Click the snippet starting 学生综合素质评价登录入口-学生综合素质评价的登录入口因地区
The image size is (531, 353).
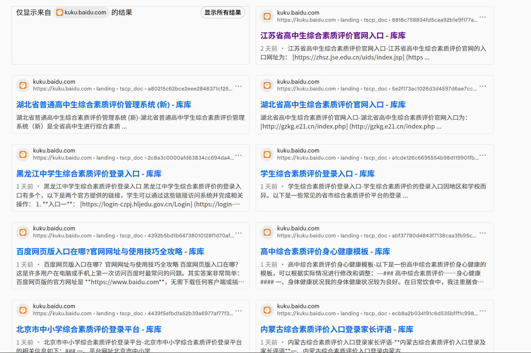click(373, 191)
